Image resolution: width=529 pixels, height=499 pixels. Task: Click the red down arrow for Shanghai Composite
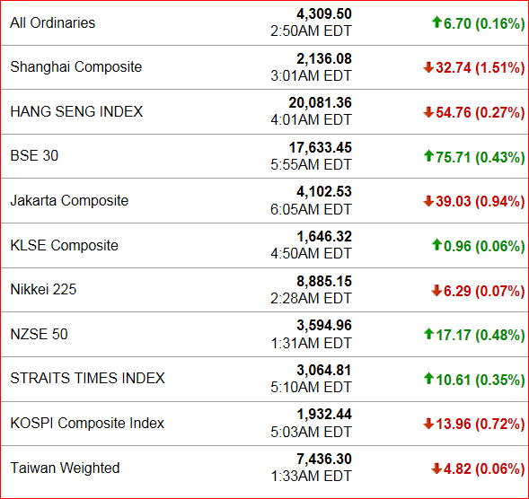[x=428, y=66]
